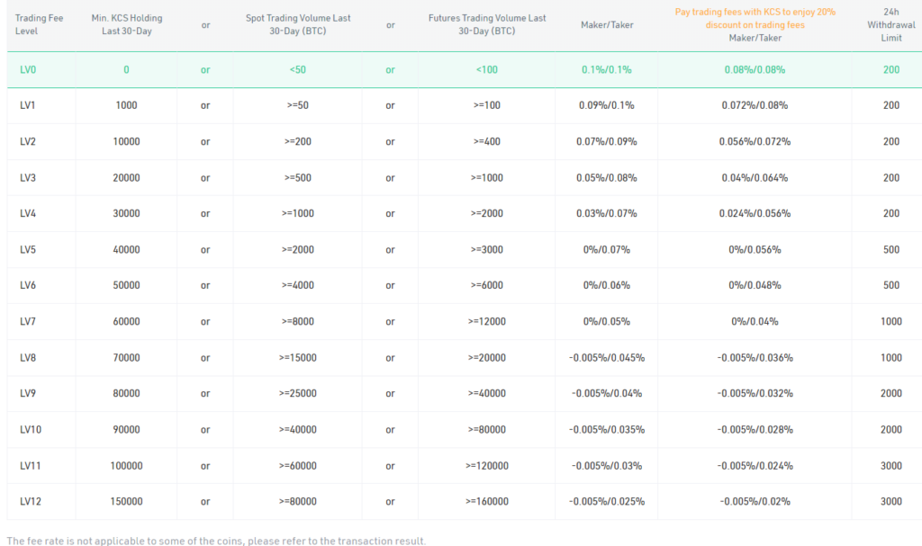Click the orange KCS discount header text
This screenshot has width=922, height=546.
[755, 18]
